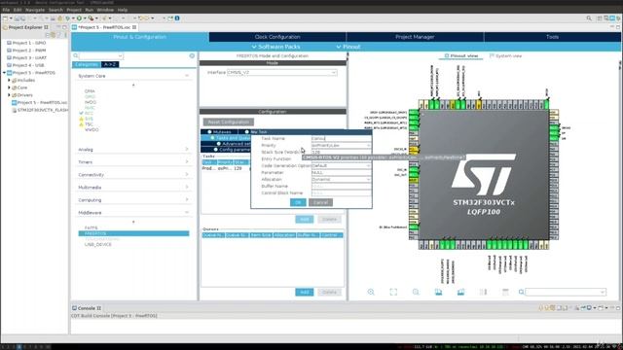Cancel the New Task dialog
Viewport: 623px width, 350px height.
click(x=320, y=202)
